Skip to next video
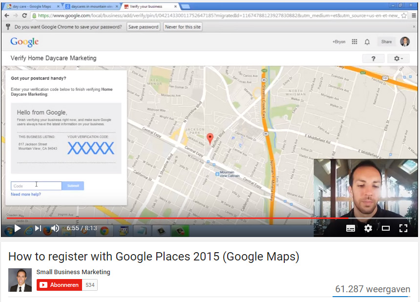This screenshot has height=302, width=420. click(x=38, y=228)
